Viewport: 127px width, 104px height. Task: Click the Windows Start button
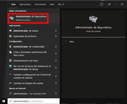click(x=4, y=101)
